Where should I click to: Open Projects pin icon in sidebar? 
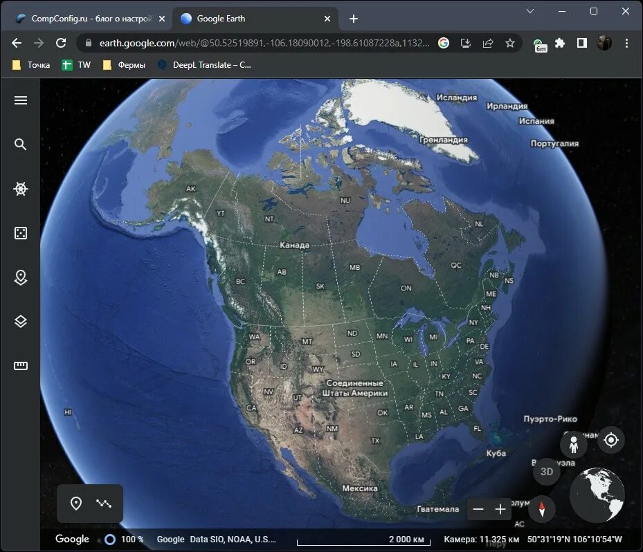point(21,277)
